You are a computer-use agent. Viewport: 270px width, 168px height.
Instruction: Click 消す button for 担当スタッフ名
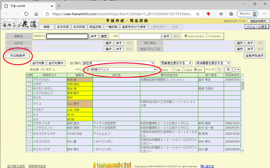point(250,49)
